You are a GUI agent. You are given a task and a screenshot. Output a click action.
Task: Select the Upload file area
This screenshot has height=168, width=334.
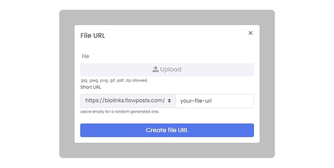pos(167,70)
